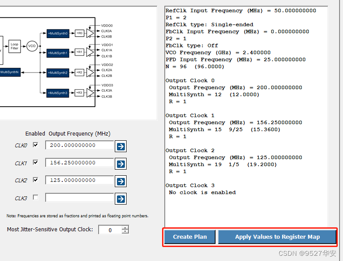The image size is (343, 261).
Task: Click the MultiSynthN block in diagram
Action: 10,72
